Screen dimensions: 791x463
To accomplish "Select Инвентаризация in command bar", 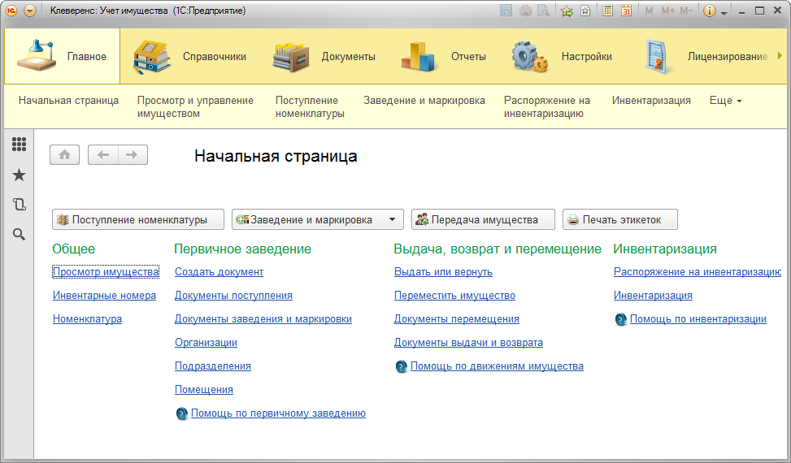I will [651, 100].
